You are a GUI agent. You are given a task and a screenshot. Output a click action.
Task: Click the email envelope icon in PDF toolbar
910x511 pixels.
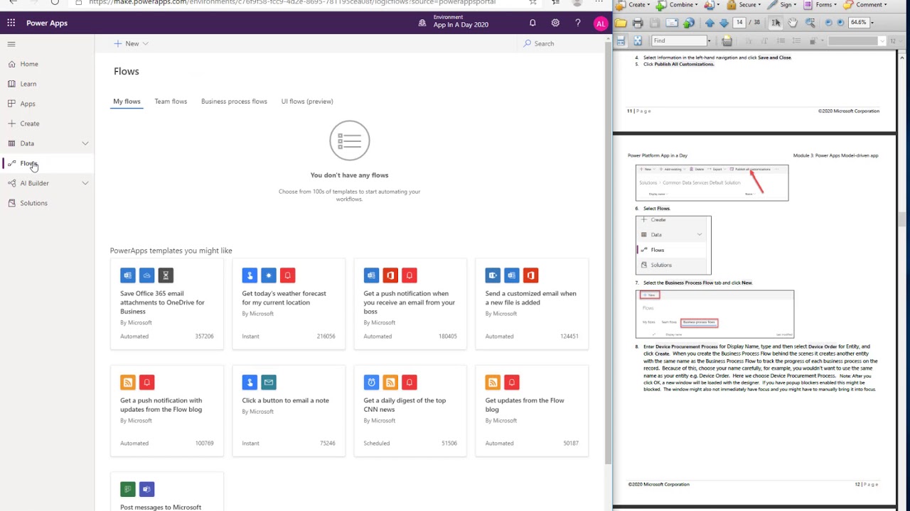672,23
